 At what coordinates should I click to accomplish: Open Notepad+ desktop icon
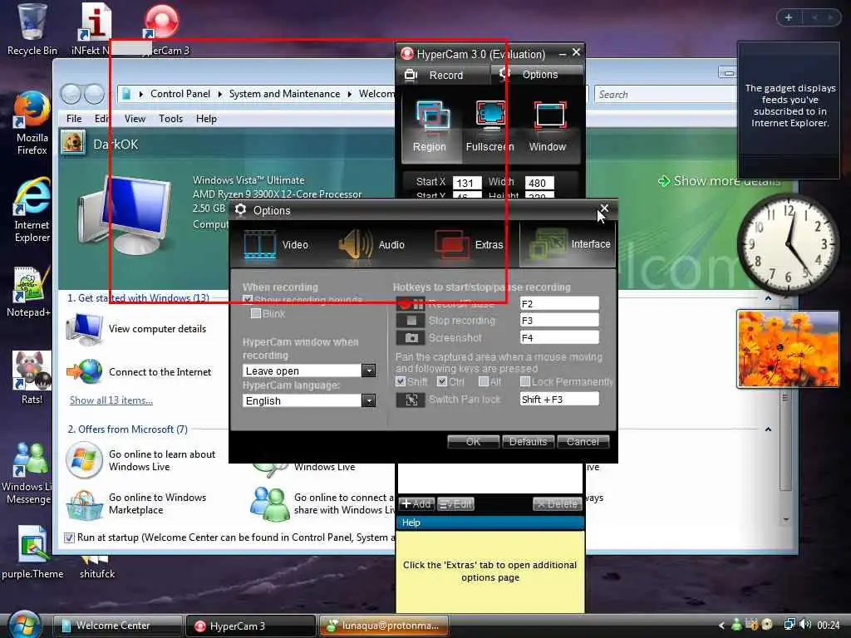(x=31, y=292)
